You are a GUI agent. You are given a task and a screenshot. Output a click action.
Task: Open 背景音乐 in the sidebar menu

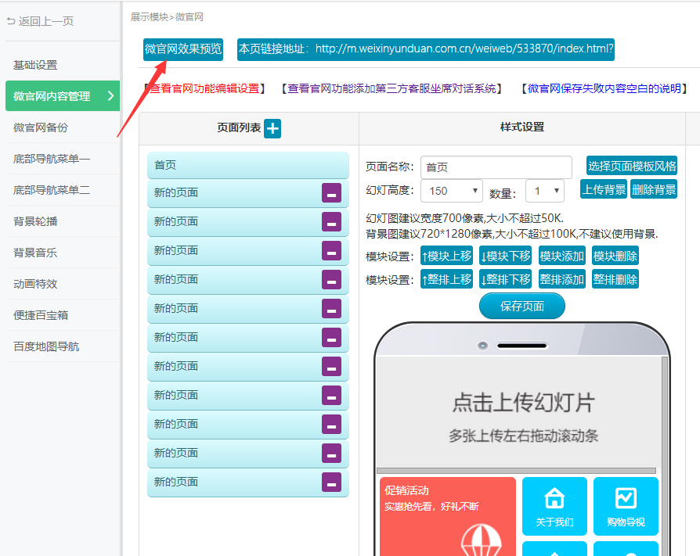point(35,253)
